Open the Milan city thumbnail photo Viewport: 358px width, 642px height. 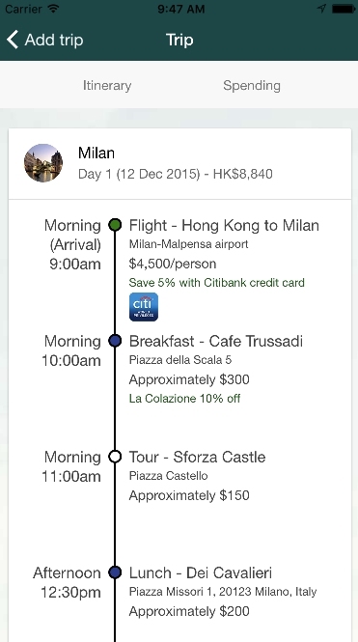point(43,163)
